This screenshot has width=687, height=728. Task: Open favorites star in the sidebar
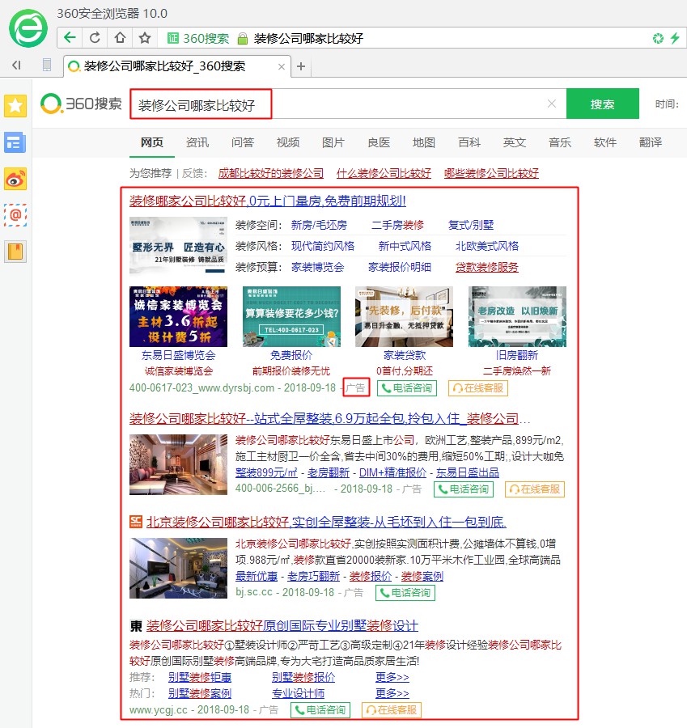tap(15, 106)
